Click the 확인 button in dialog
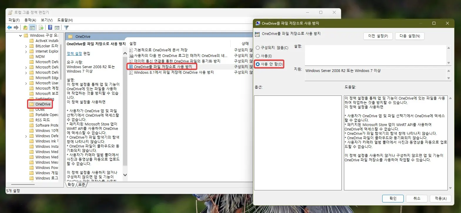The height and width of the screenshot is (213, 461). coord(393,198)
